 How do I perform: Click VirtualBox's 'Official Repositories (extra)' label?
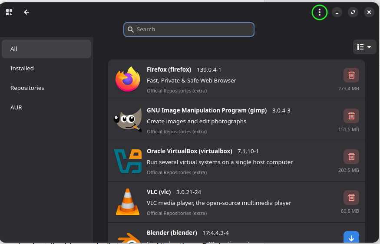[x=177, y=172]
